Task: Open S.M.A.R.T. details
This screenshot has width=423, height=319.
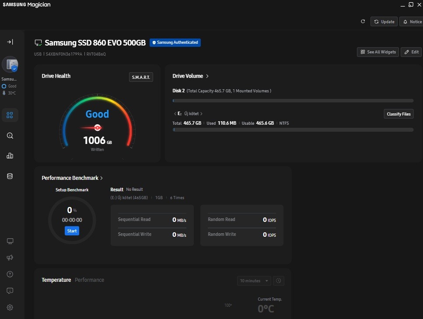Action: (x=141, y=77)
